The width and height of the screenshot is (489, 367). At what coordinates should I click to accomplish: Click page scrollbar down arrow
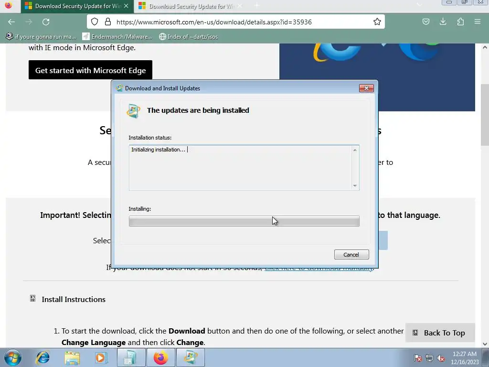(485, 344)
